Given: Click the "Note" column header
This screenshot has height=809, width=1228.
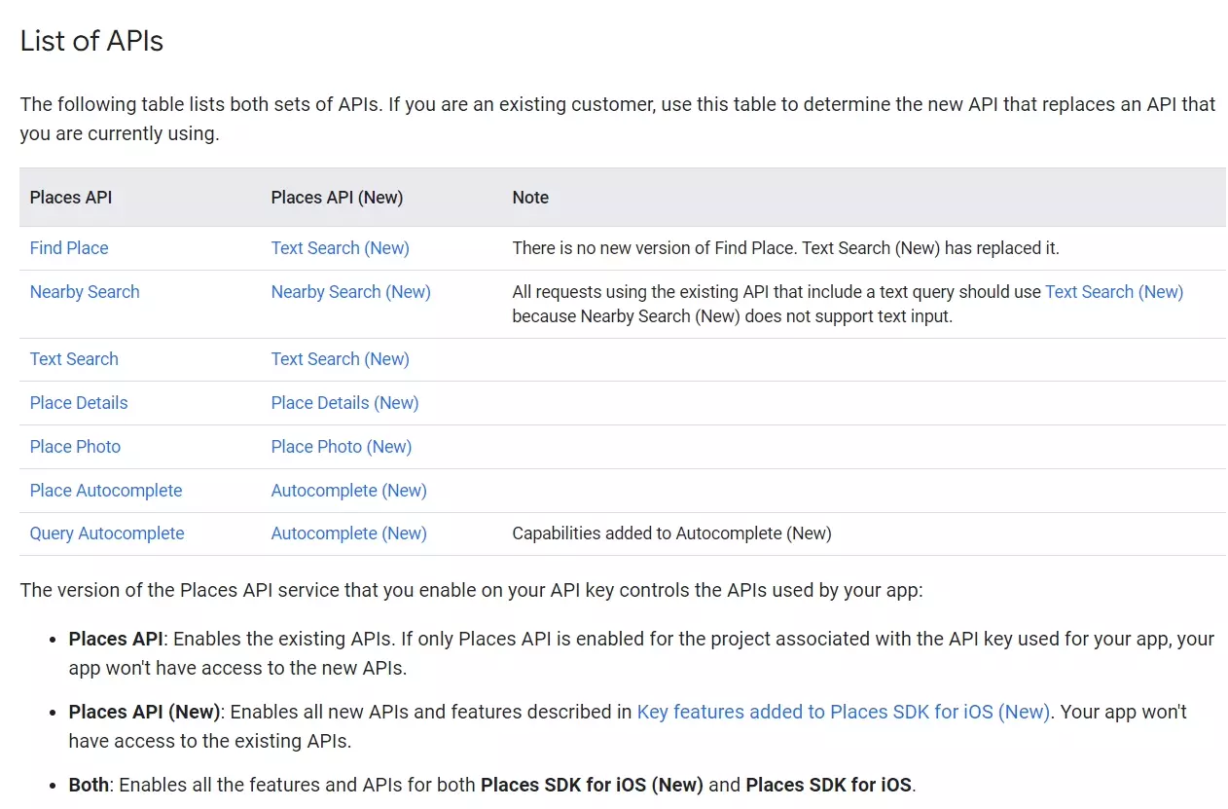Looking at the screenshot, I should (x=530, y=198).
